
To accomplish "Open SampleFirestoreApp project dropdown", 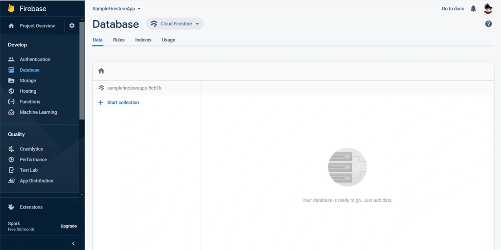I will pyautogui.click(x=116, y=9).
